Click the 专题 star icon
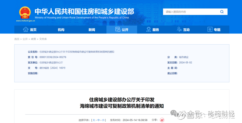The width and height of the screenshot is (242, 123). [210, 29]
